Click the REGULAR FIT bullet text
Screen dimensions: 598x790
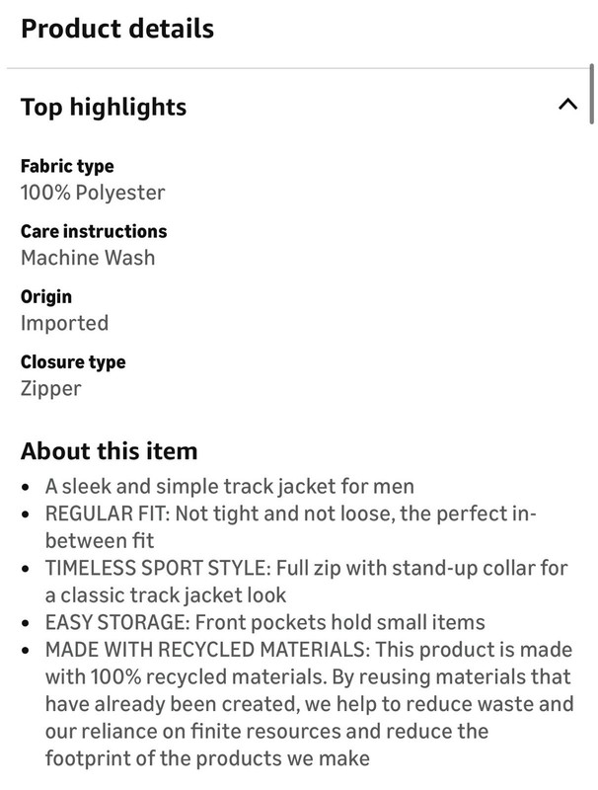pos(291,527)
